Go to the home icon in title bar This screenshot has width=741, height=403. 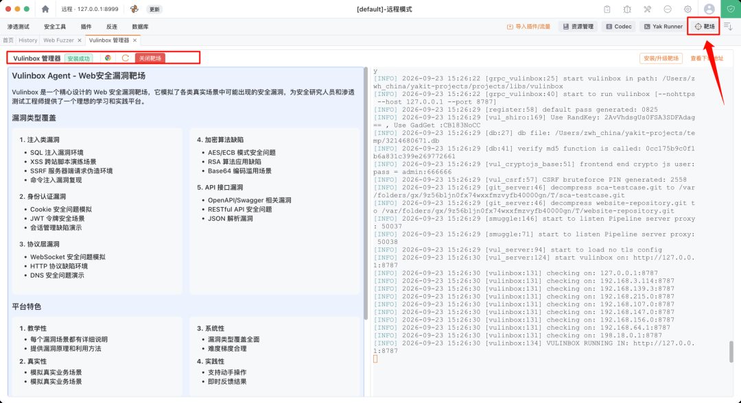[45, 9]
